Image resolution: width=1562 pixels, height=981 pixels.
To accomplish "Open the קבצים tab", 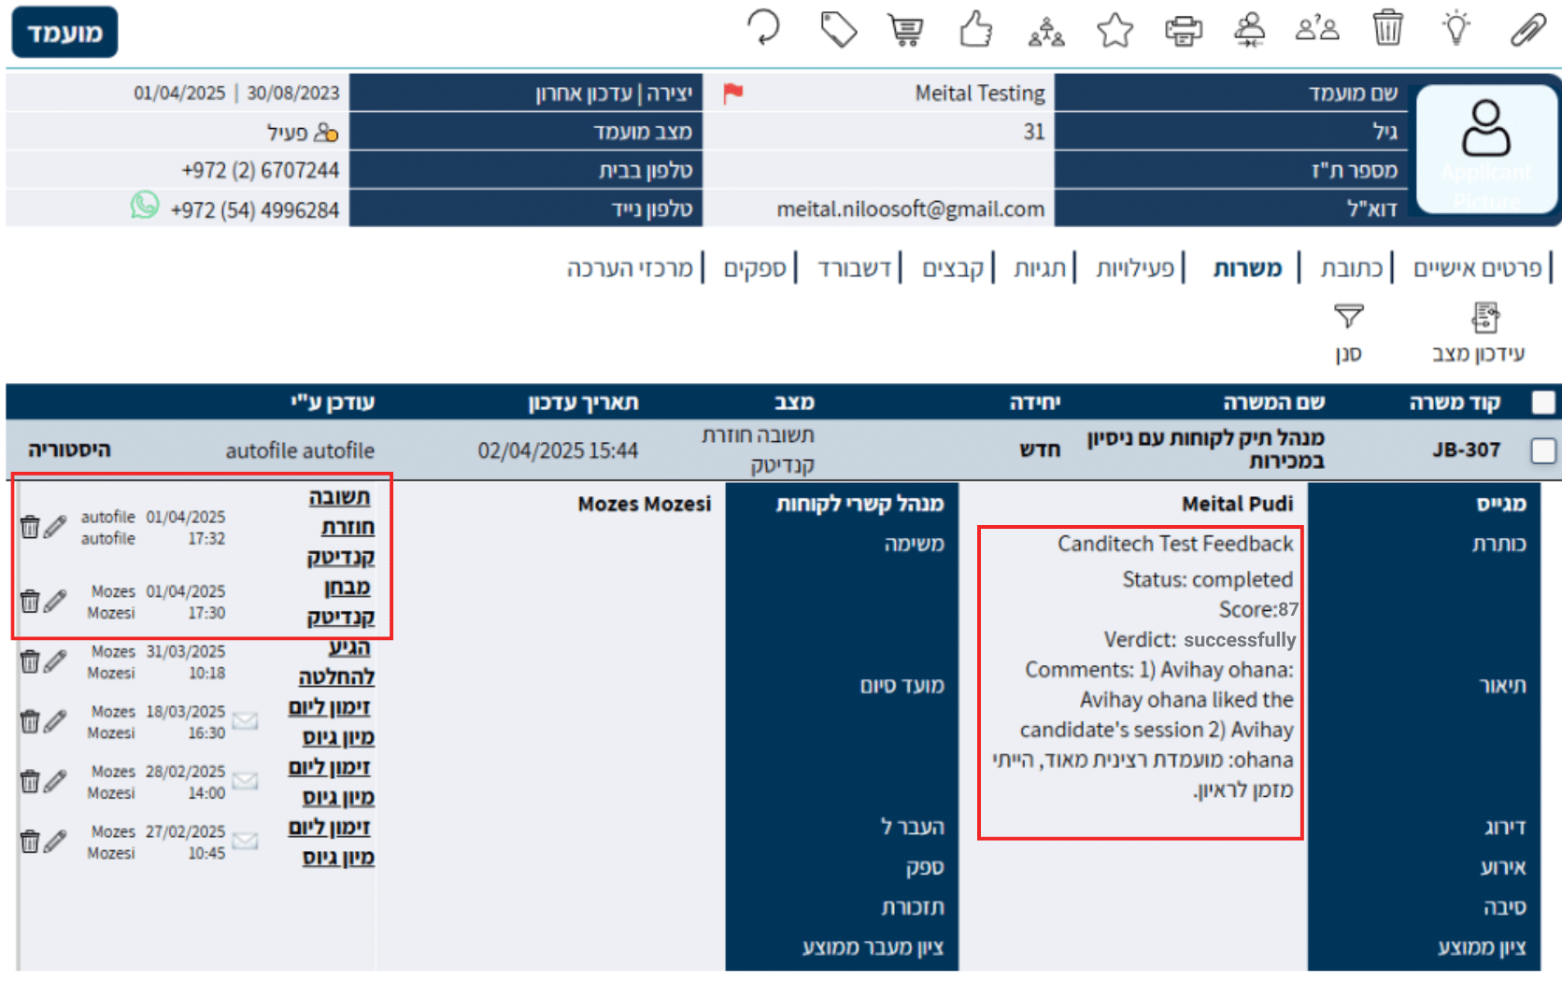I will pos(953,269).
